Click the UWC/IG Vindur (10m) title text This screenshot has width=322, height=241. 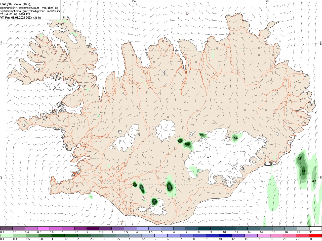[x=16, y=4]
